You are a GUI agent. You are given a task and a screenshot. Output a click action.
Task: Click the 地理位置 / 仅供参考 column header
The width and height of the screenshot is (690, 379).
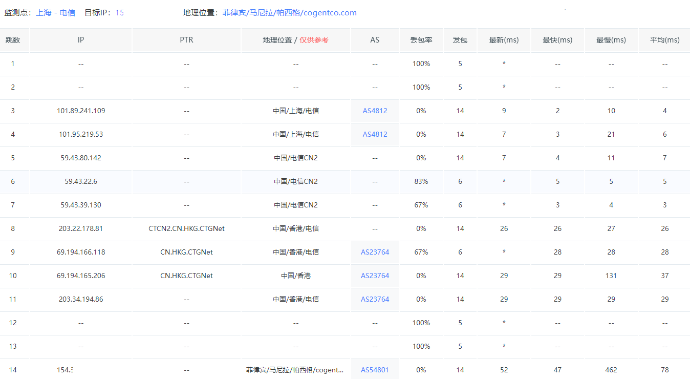pyautogui.click(x=295, y=40)
